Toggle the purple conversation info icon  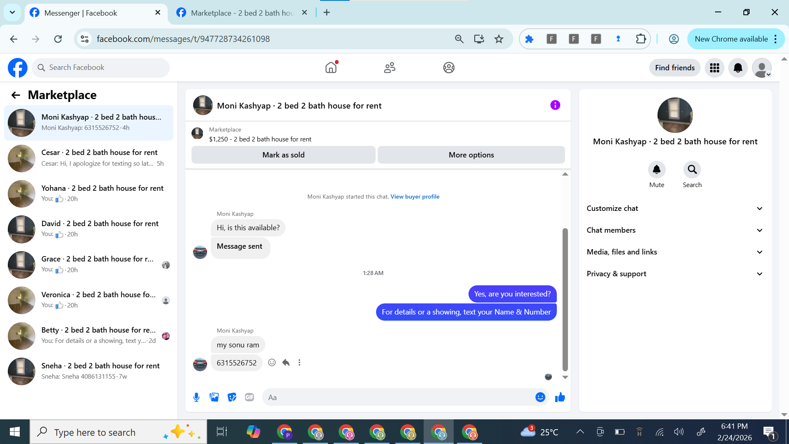[555, 105]
